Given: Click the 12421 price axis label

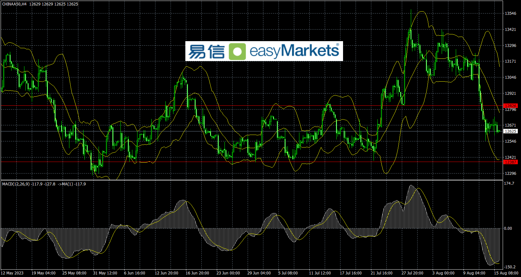Looking at the screenshot, I should (510, 157).
